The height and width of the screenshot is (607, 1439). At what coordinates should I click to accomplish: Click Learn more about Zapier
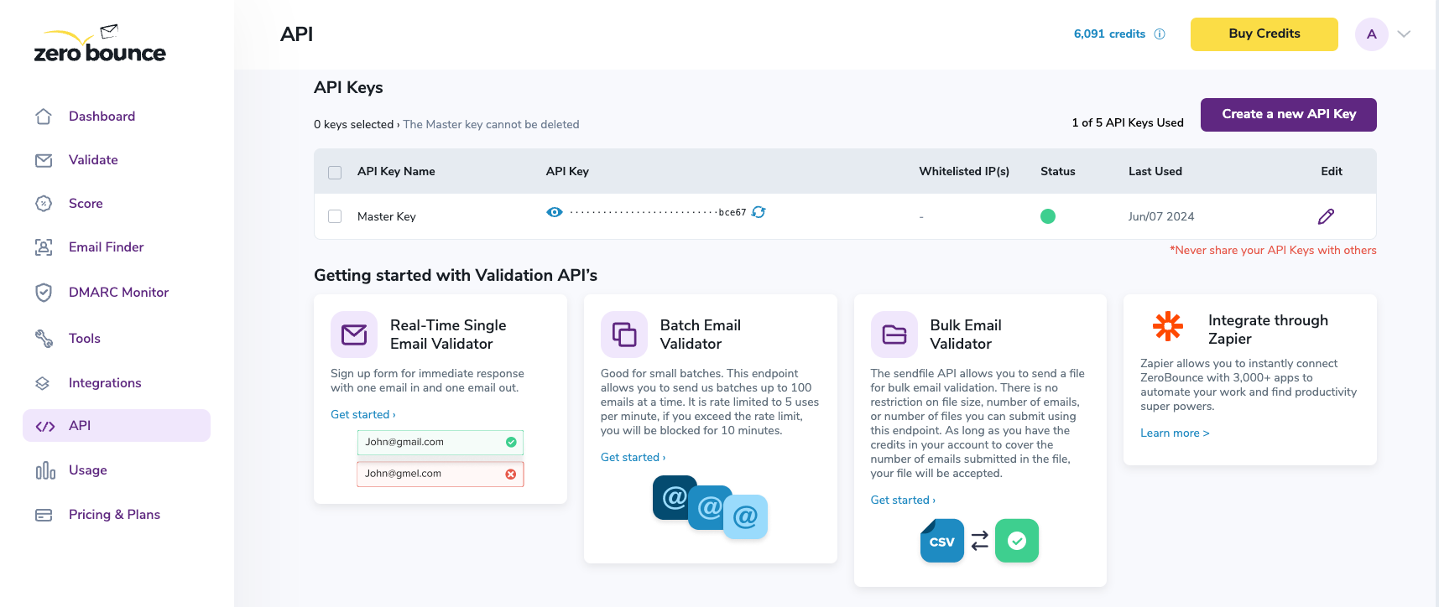(x=1175, y=433)
